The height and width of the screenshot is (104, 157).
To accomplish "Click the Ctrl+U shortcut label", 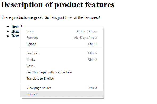I will tap(92, 88).
